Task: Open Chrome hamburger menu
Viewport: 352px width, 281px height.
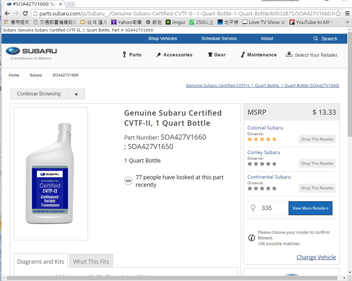Action: [347, 13]
